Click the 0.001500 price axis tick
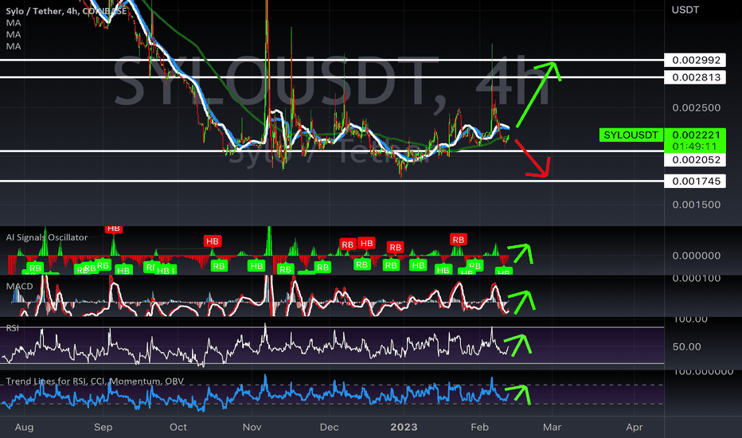The width and height of the screenshot is (742, 438). pos(696,205)
